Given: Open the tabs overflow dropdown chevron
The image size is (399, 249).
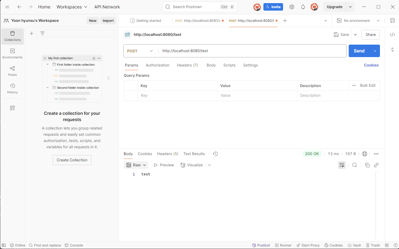Looking at the screenshot, I should click(x=326, y=21).
